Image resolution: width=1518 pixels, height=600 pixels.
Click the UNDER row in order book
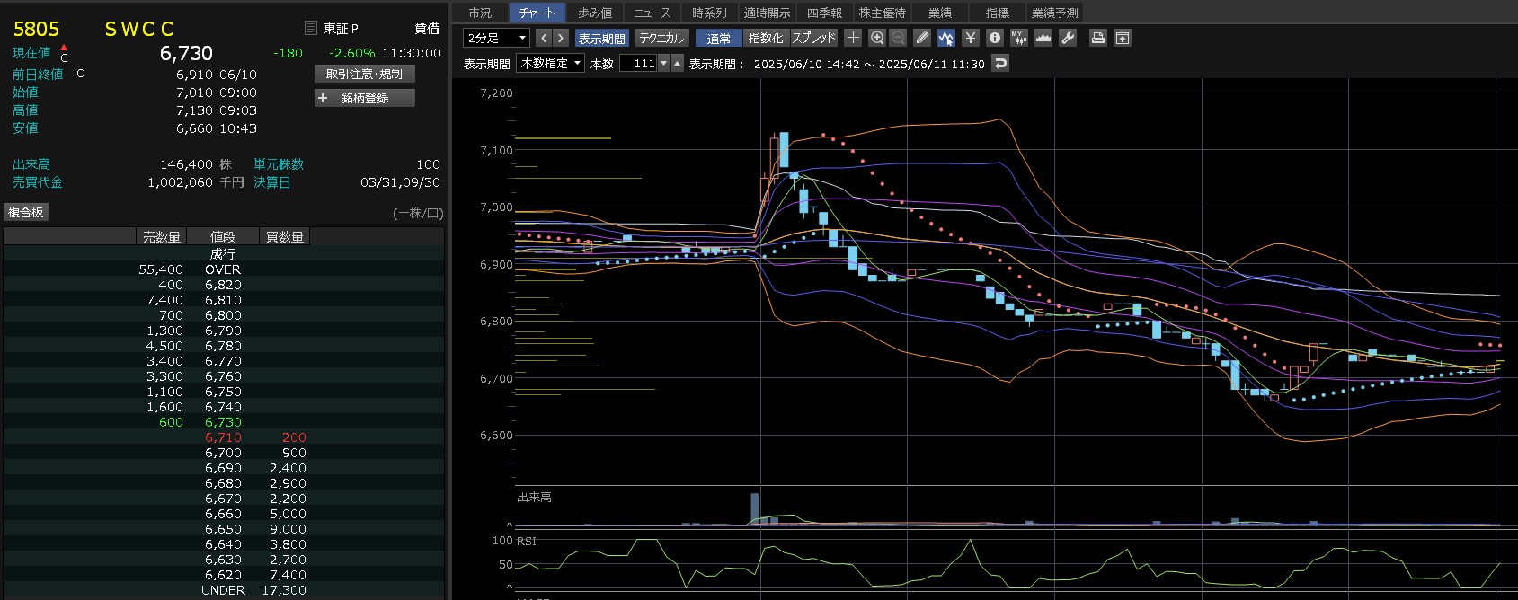point(223,590)
